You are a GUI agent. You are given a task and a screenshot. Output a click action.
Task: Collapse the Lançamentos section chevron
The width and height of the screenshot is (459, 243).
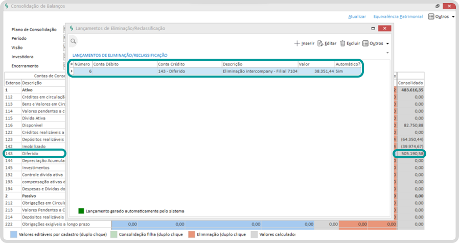point(387,53)
